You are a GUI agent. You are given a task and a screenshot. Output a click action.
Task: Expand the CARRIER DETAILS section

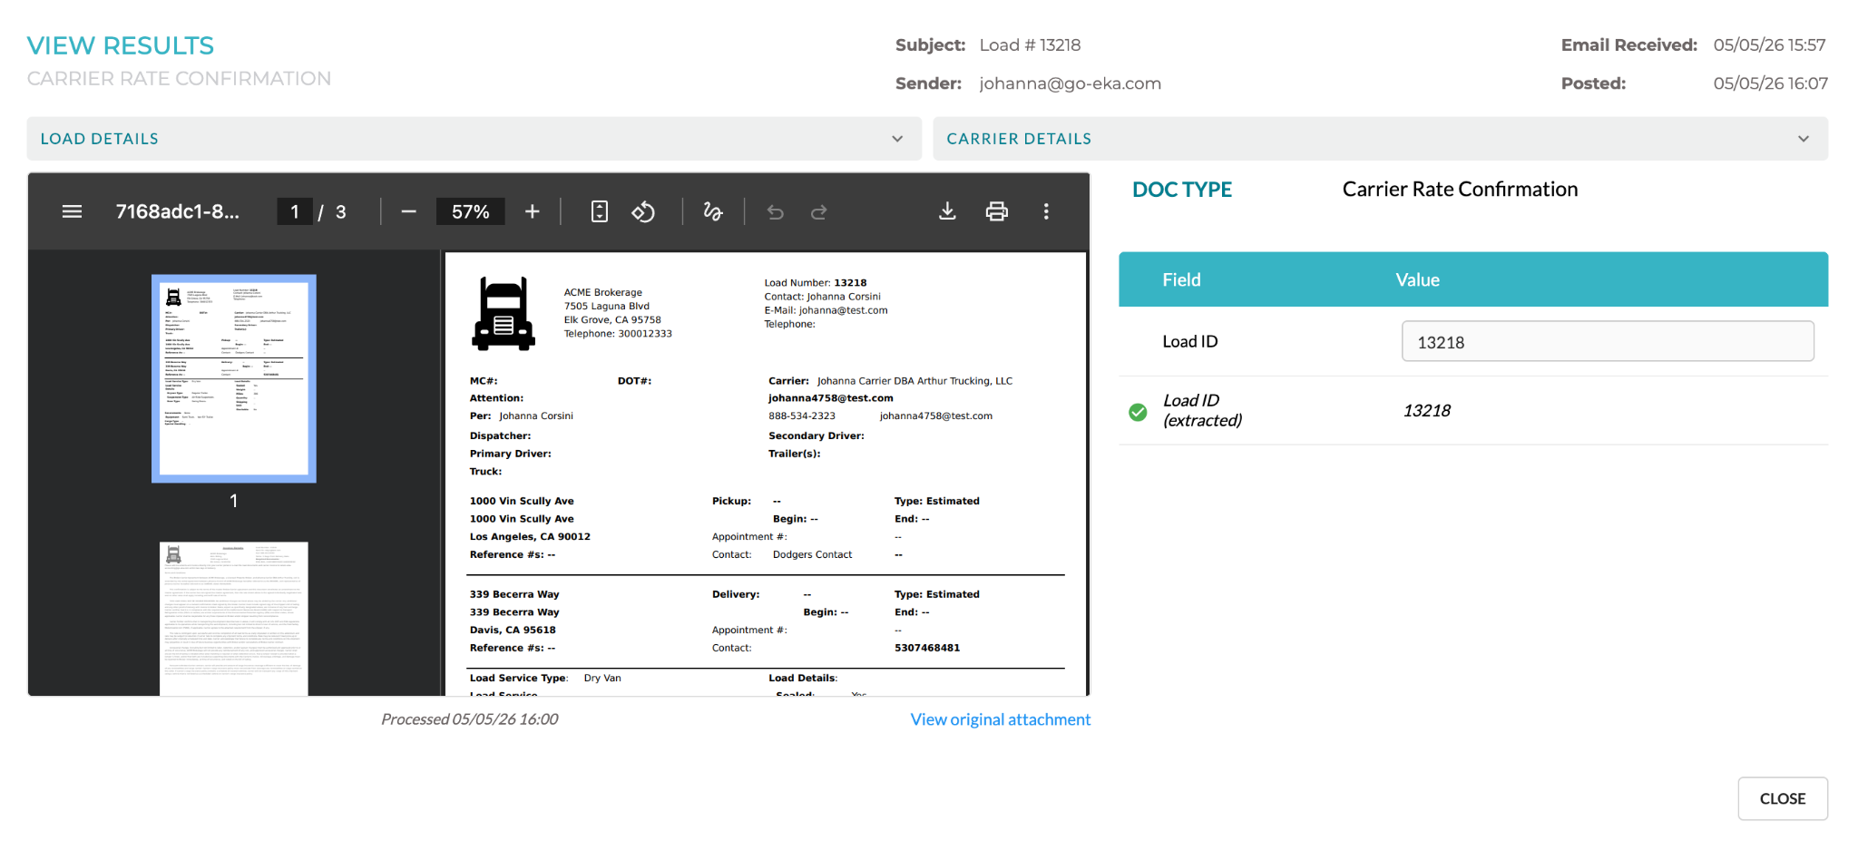point(1380,139)
